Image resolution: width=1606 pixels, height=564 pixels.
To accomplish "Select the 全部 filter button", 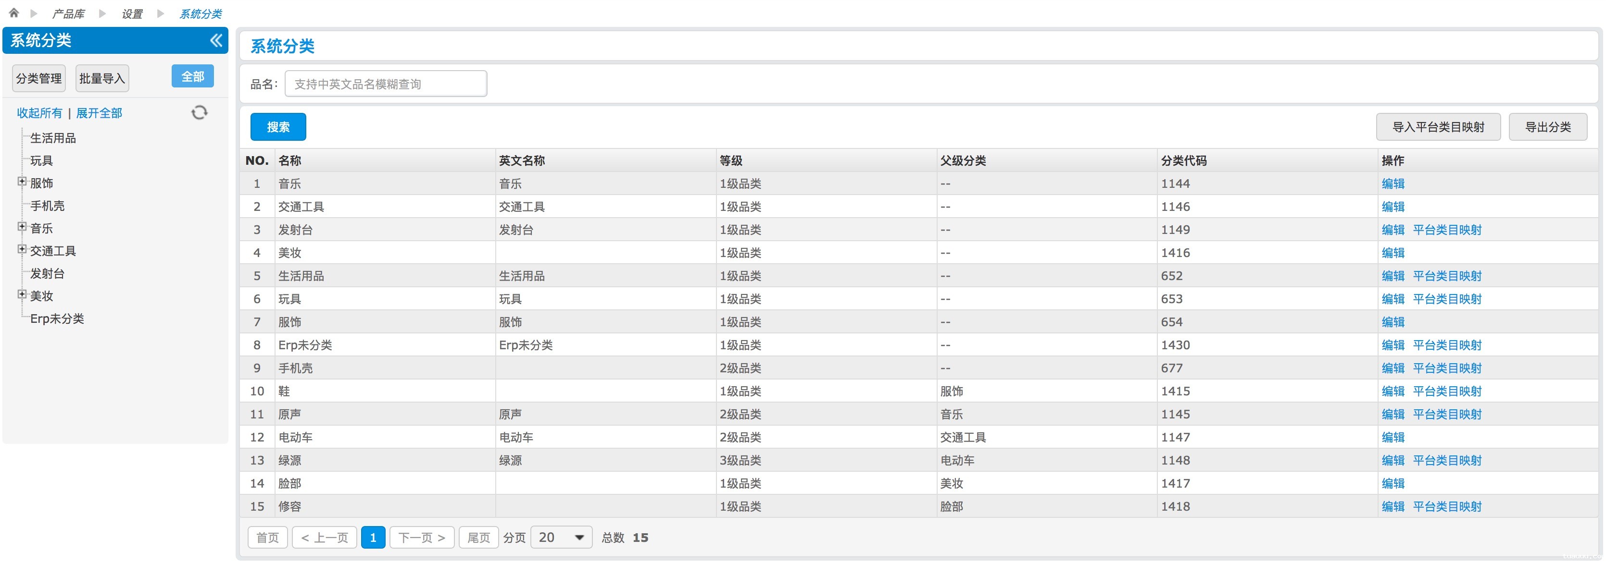I will pyautogui.click(x=193, y=77).
